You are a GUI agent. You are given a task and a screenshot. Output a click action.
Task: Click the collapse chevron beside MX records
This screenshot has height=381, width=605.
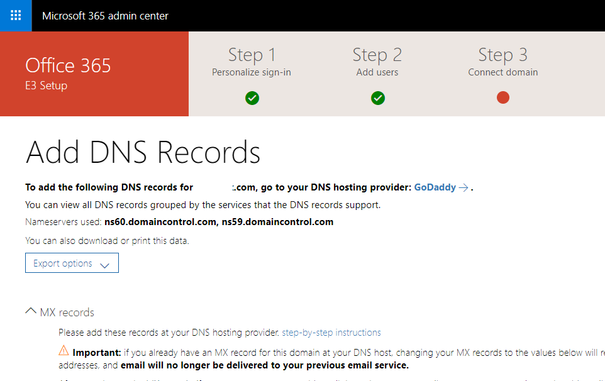[31, 310]
